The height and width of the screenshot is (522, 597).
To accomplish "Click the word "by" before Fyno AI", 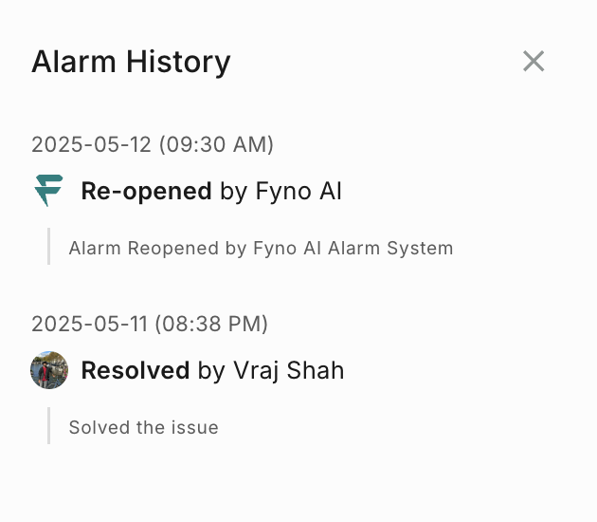I will (x=233, y=192).
